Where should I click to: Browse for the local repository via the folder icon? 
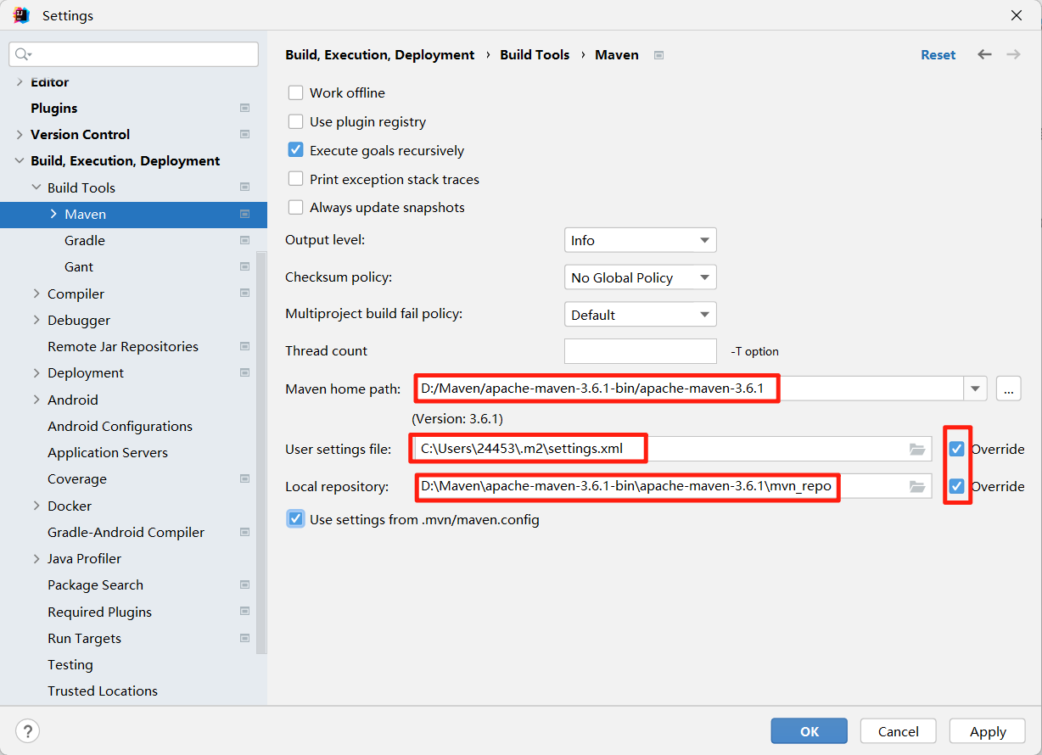pos(916,486)
